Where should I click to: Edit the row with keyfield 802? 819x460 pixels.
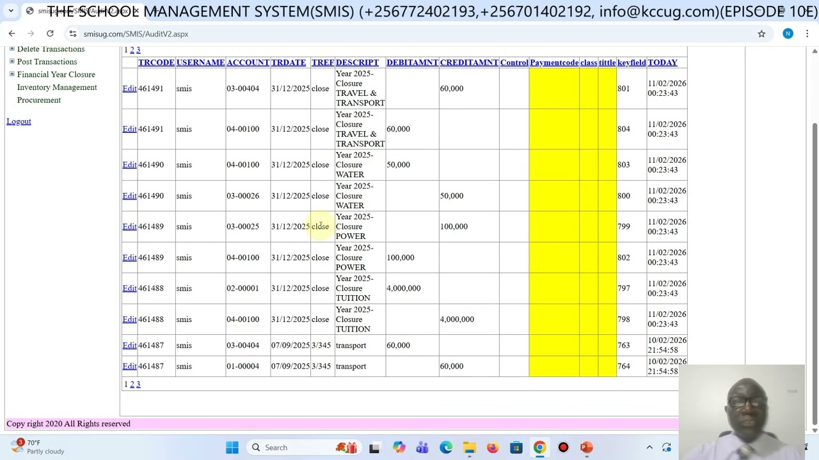coord(129,257)
